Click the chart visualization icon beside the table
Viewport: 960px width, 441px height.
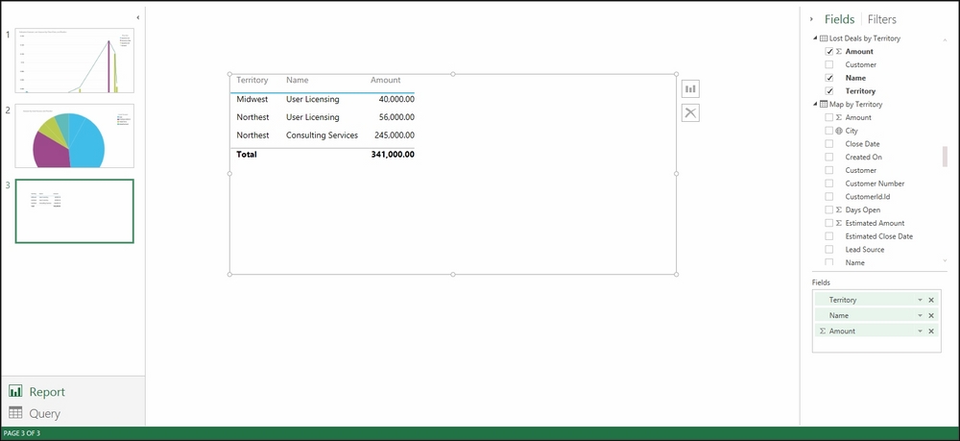[x=690, y=88]
